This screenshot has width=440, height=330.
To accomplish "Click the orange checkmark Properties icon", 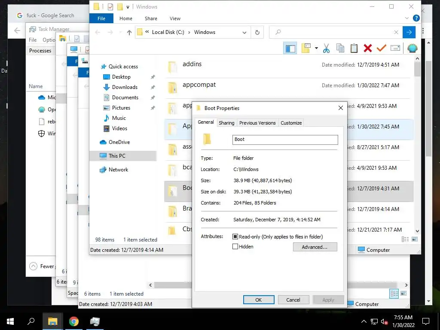I will 382,48.
